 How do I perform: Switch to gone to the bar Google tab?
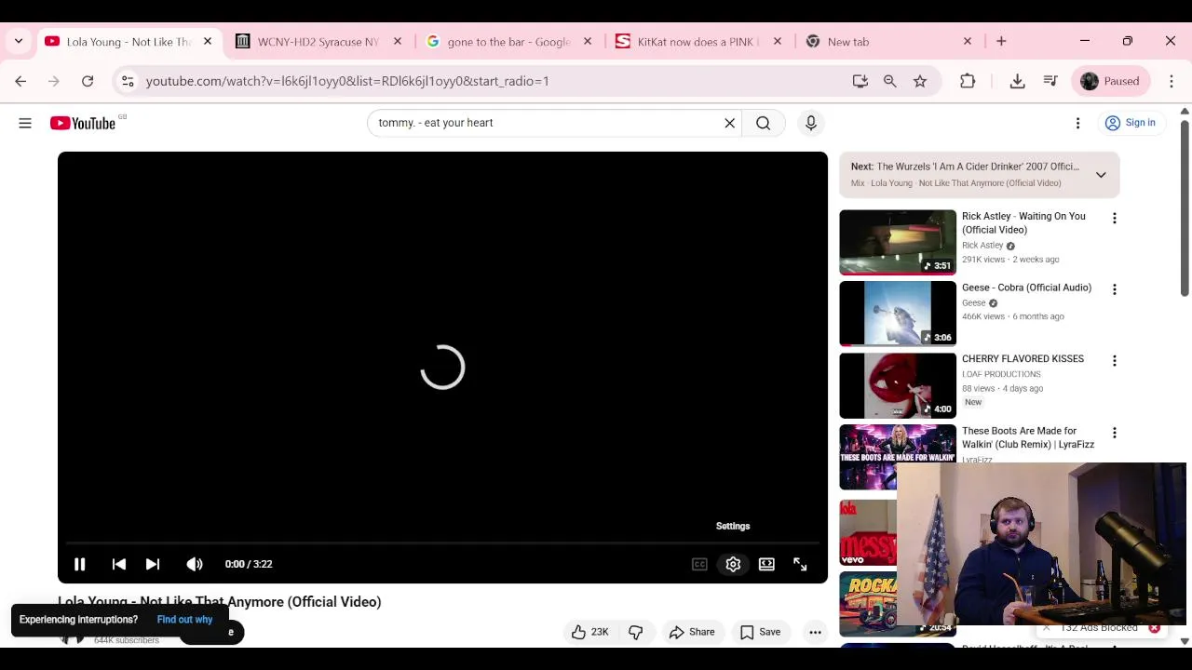pos(508,42)
